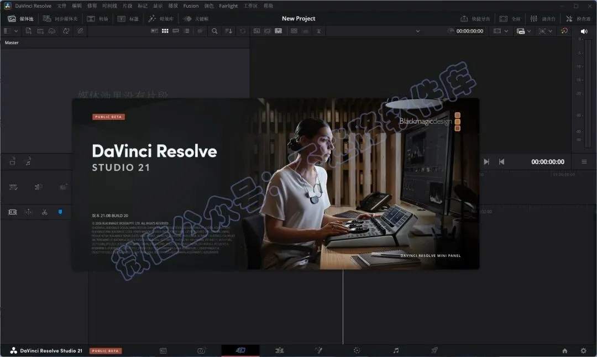Switch to thumbnail grid view
This screenshot has height=357, width=597.
point(165,31)
